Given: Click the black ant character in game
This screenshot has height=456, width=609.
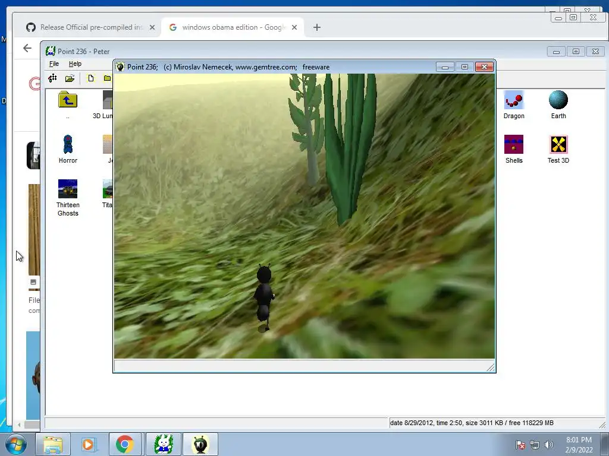Looking at the screenshot, I should point(264,298).
